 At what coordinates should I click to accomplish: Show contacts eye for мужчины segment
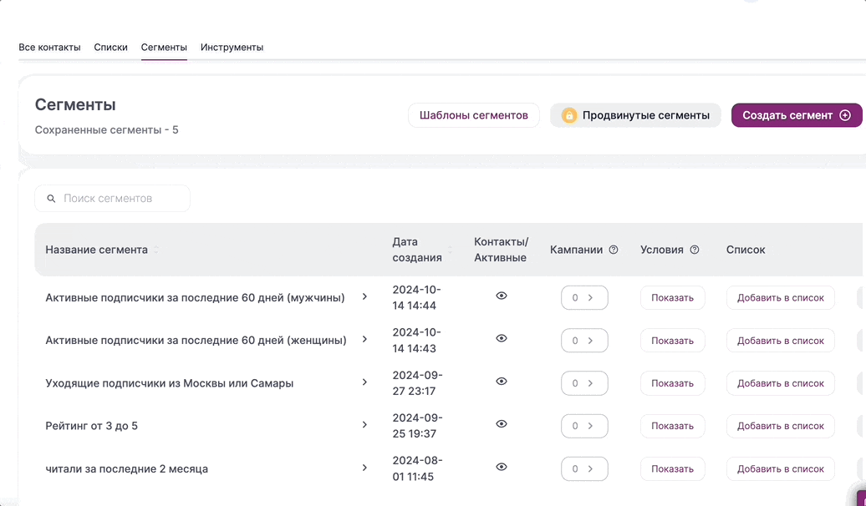pos(502,296)
